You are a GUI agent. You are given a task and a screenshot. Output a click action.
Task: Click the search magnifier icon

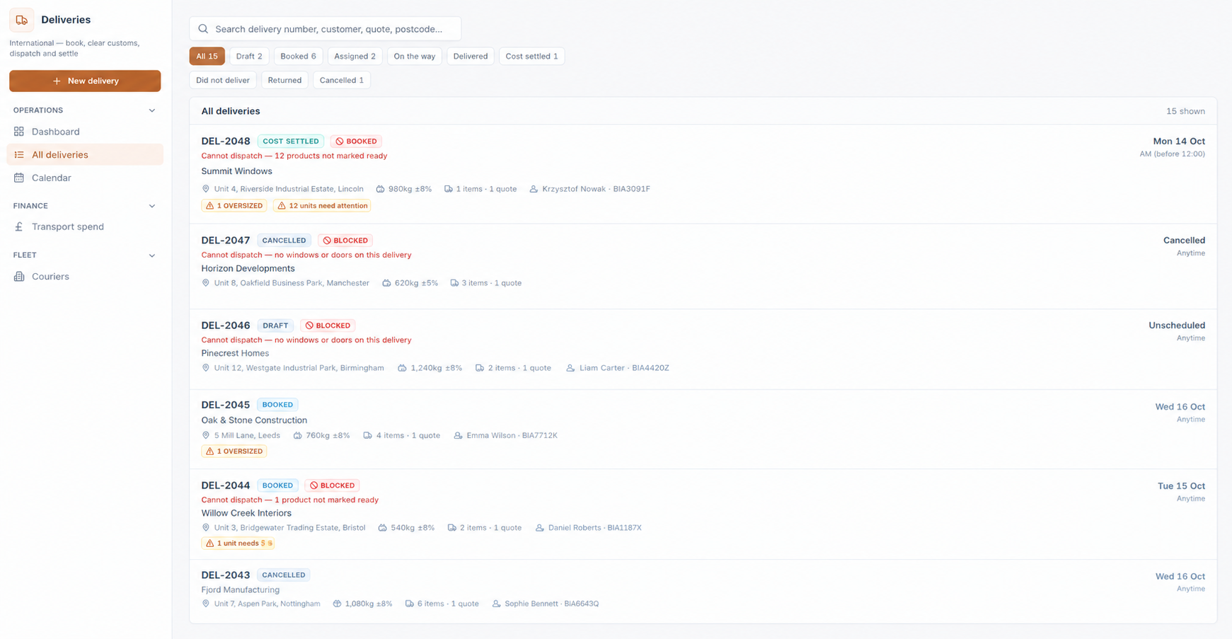click(203, 29)
